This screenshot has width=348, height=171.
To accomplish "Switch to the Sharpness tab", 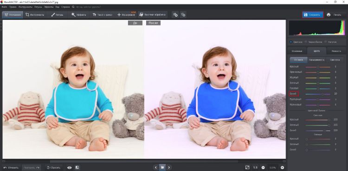I will 336,51.
